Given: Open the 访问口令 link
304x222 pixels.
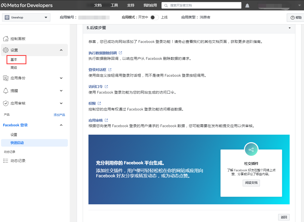Looking at the screenshot, I should (96, 87).
